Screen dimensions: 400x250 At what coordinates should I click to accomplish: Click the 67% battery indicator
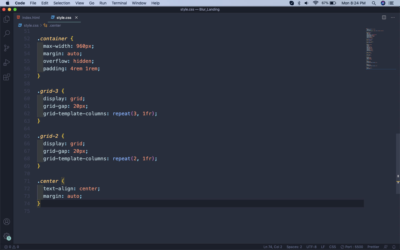(x=329, y=3)
